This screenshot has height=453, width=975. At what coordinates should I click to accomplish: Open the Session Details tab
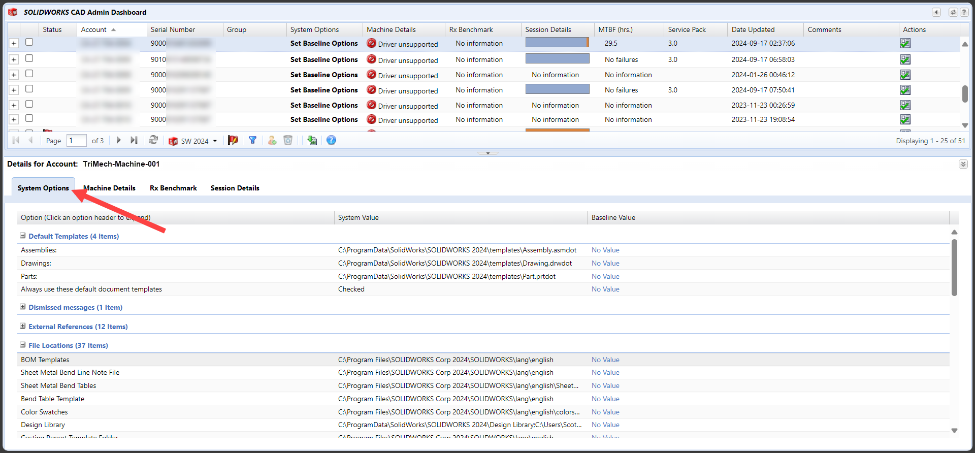[x=235, y=188]
